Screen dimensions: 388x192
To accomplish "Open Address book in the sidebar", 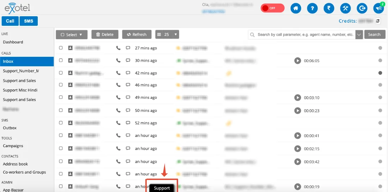I will (x=15, y=164).
